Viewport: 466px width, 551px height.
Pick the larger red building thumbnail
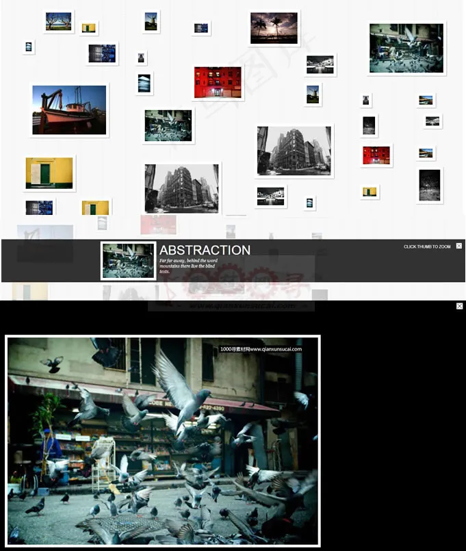pyautogui.click(x=218, y=83)
